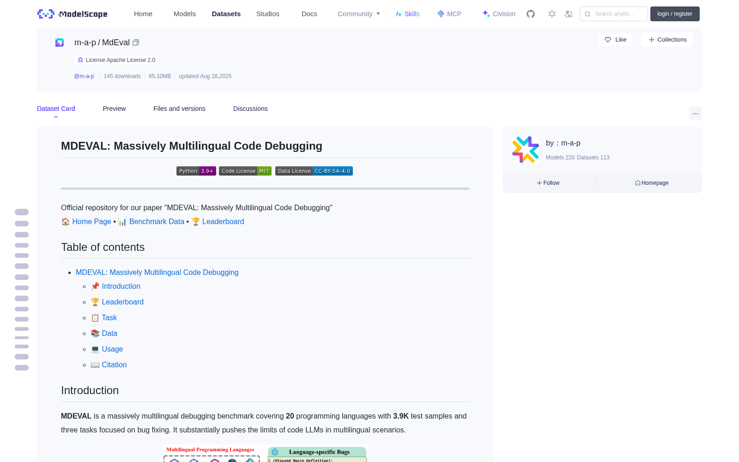
Task: Click the Skills icon in navbar
Action: pyautogui.click(x=399, y=14)
